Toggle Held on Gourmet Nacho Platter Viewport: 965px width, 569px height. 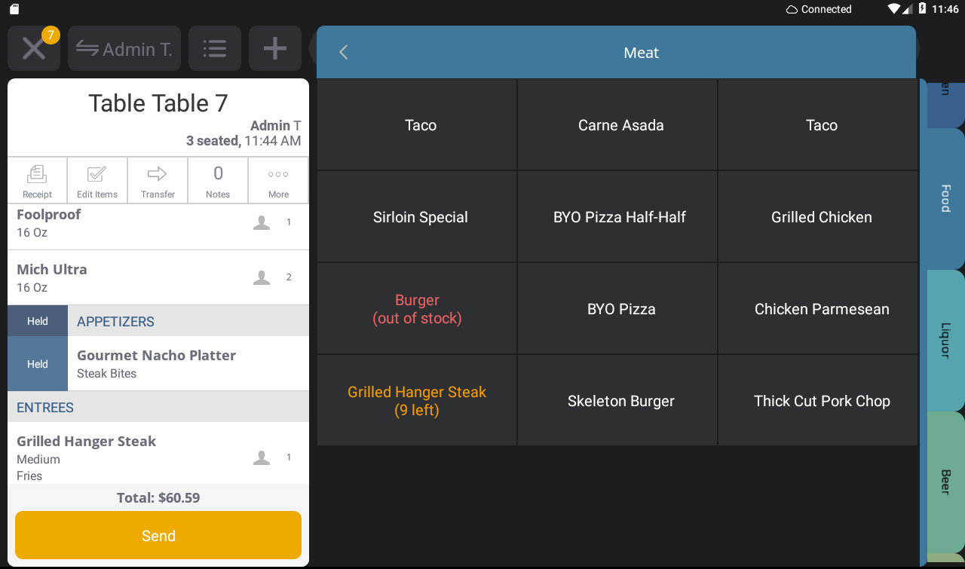38,364
